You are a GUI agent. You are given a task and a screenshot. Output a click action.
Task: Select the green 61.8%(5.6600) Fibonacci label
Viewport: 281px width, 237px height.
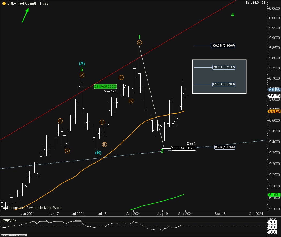pos(105,87)
